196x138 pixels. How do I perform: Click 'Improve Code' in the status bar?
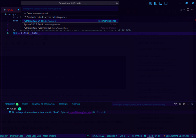(17, 136)
